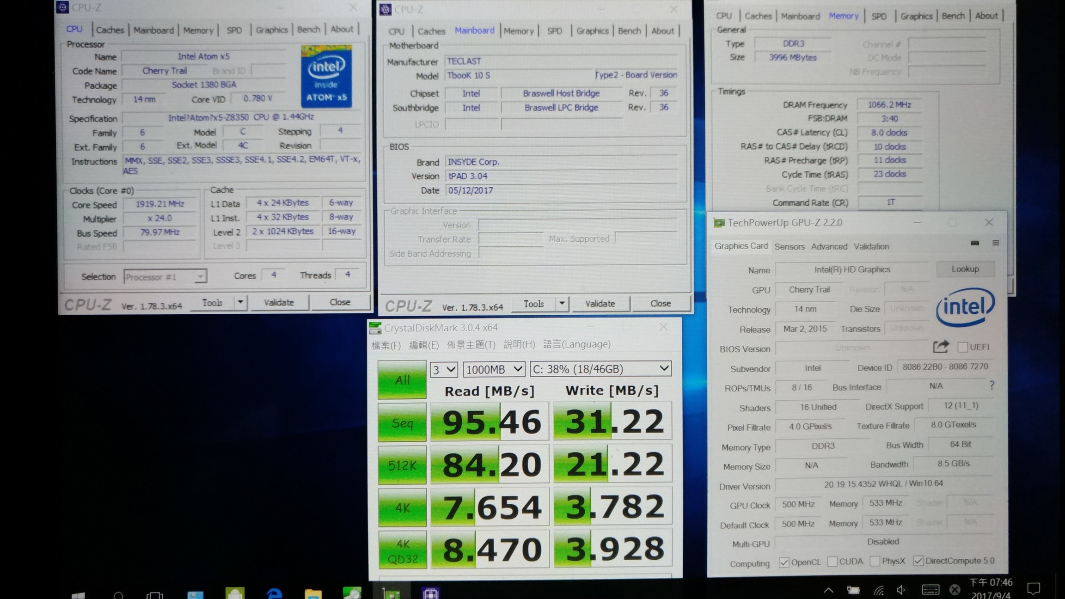Image resolution: width=1065 pixels, height=599 pixels.
Task: Toggle the PhysX checkbox
Action: [875, 561]
